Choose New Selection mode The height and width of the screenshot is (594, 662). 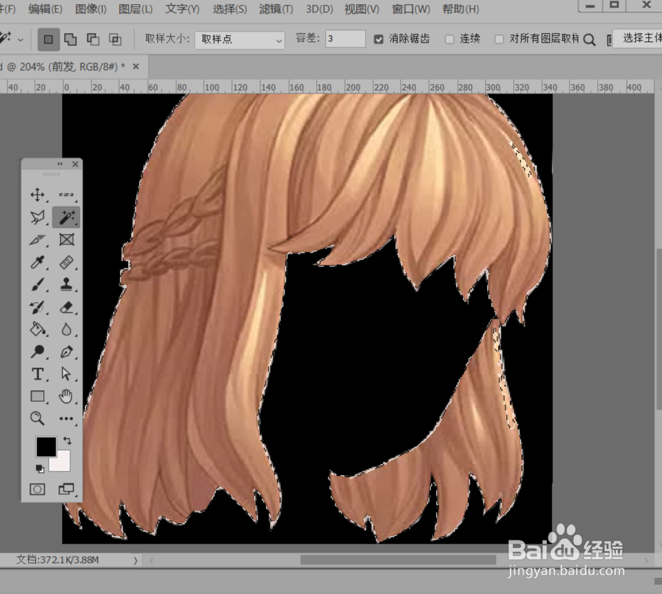click(48, 40)
